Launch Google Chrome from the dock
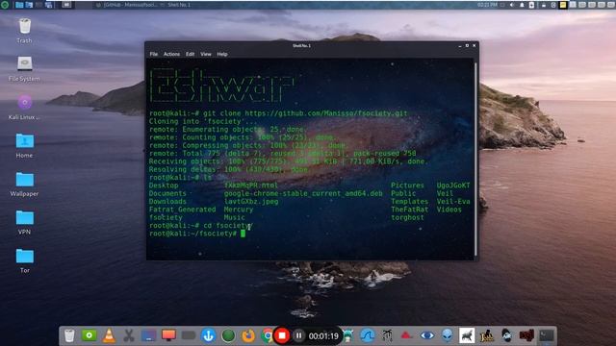 tap(268, 335)
